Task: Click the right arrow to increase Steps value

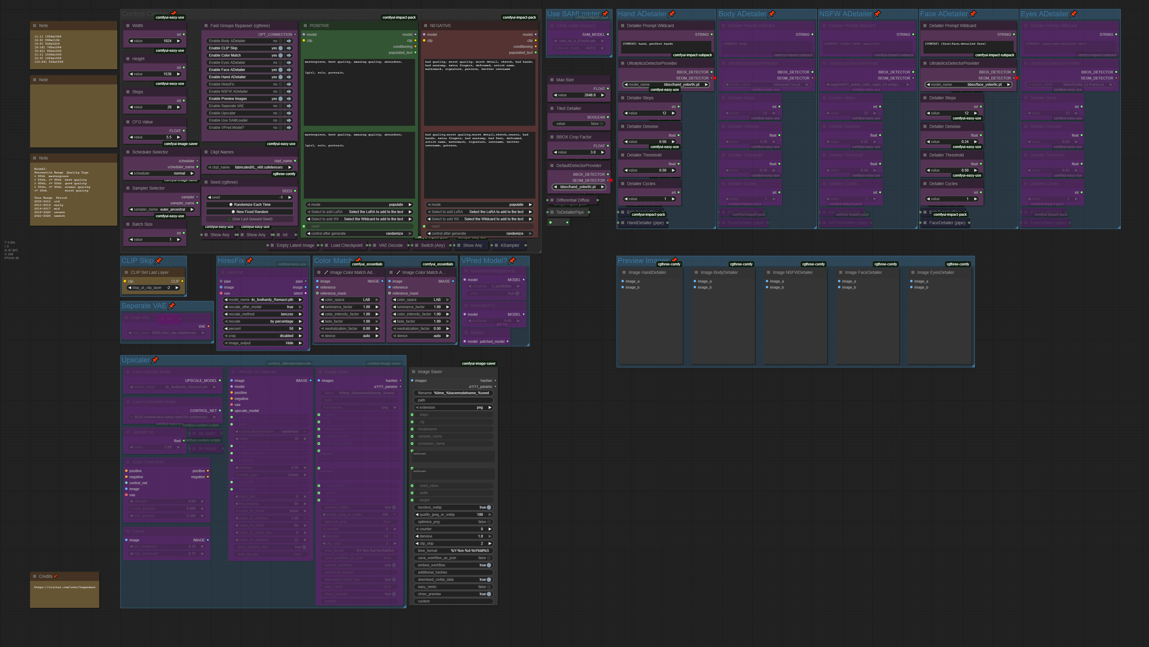Action: pos(178,107)
